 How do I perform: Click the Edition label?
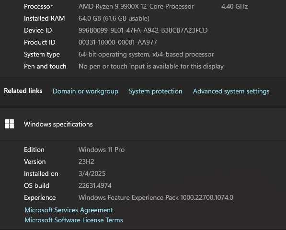[34, 150]
